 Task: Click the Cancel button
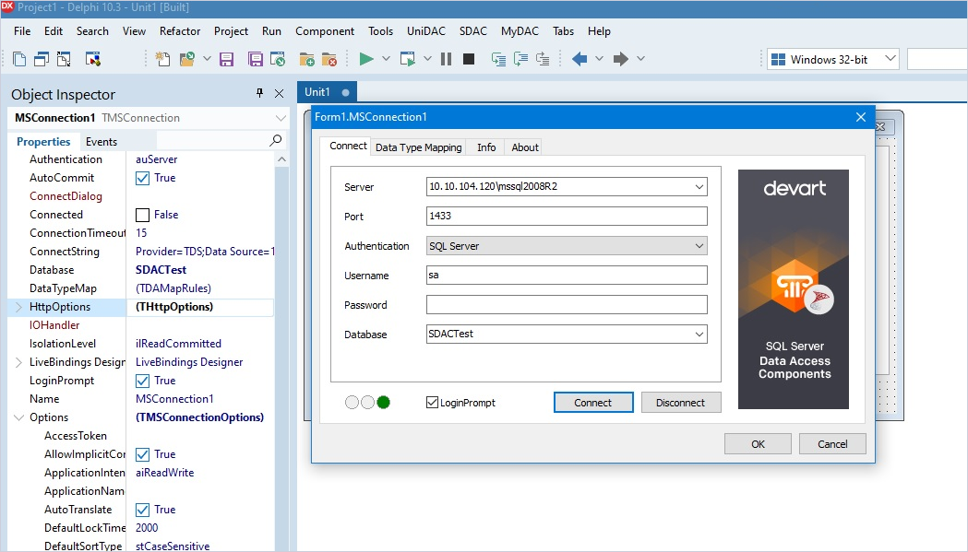(x=832, y=444)
